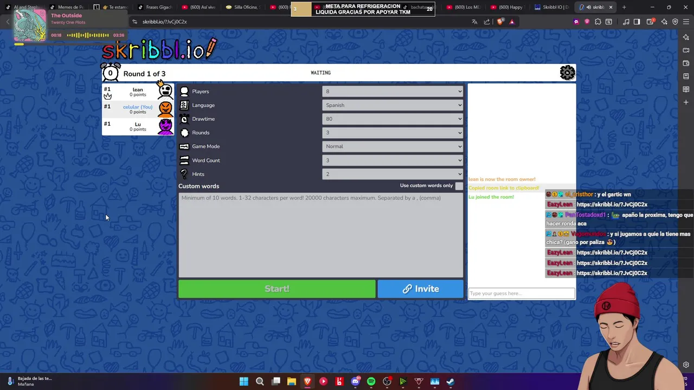Click Lu's purple avatar
694x390 pixels.
(165, 126)
